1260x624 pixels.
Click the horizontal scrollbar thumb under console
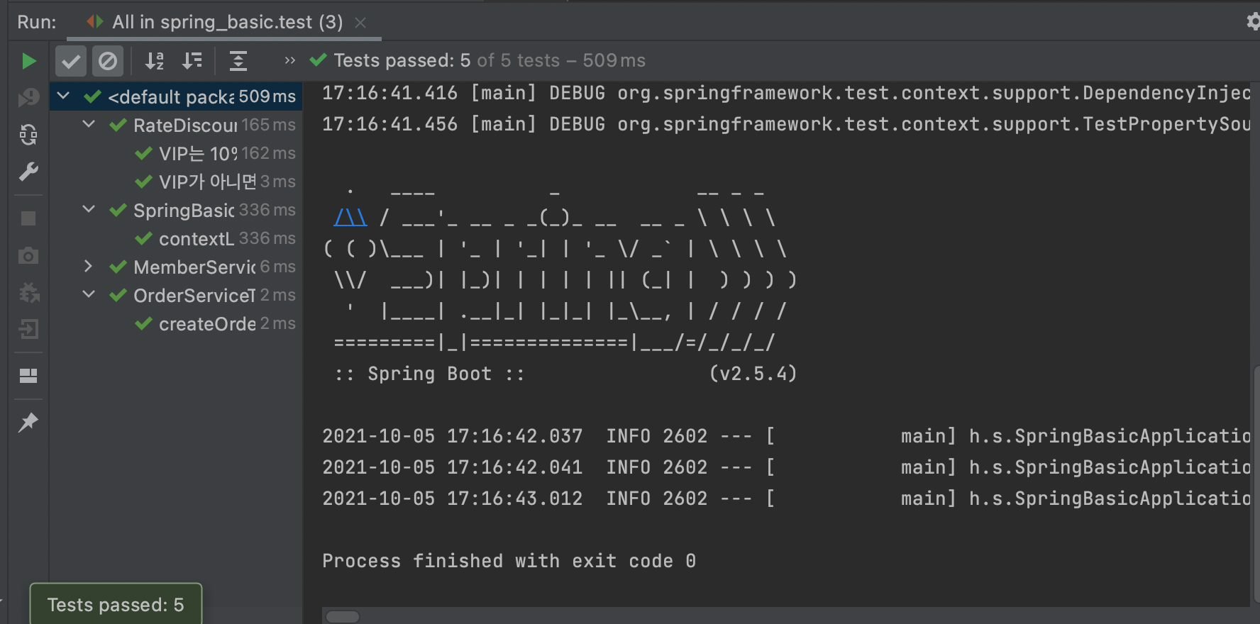[x=343, y=616]
